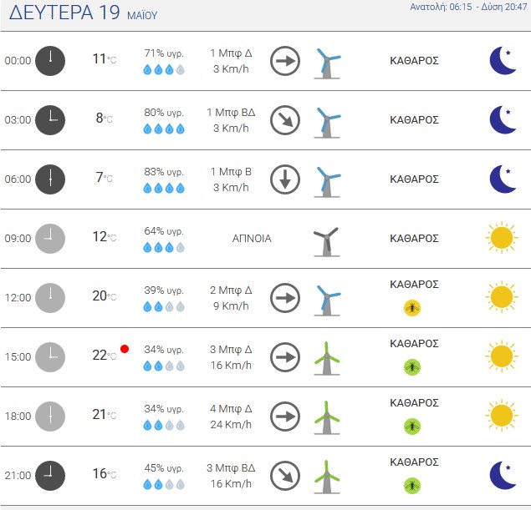
Task: Click the sunrise and sunset times text
Action: [x=468, y=7]
